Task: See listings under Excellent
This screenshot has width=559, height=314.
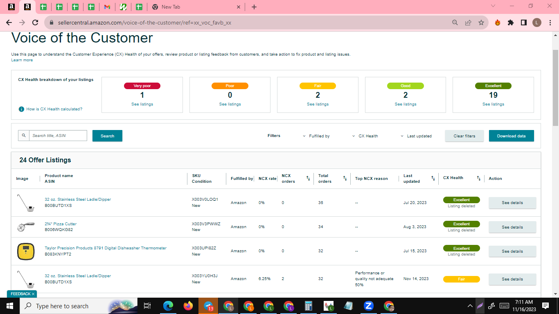Action: pyautogui.click(x=493, y=104)
